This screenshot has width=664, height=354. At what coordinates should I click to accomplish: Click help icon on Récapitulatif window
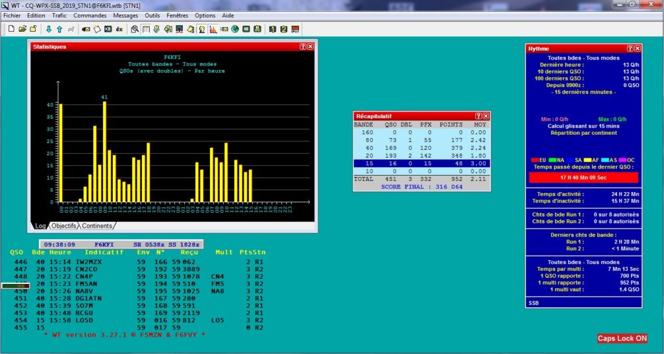[x=478, y=116]
